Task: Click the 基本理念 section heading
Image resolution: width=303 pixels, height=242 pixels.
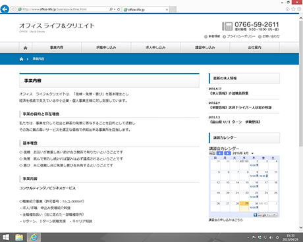Action: click(30, 143)
